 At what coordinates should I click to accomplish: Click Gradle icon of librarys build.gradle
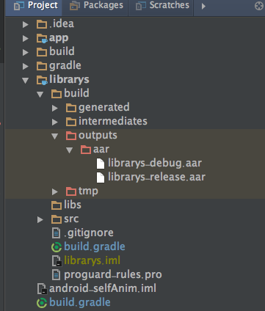tap(57, 247)
